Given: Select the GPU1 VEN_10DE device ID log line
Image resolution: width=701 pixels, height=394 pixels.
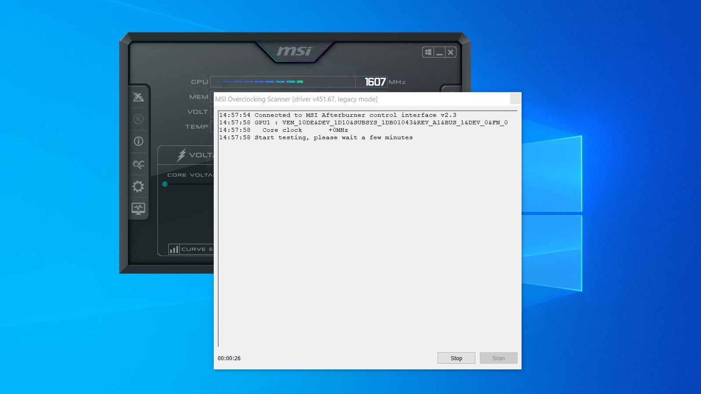Looking at the screenshot, I should (363, 123).
